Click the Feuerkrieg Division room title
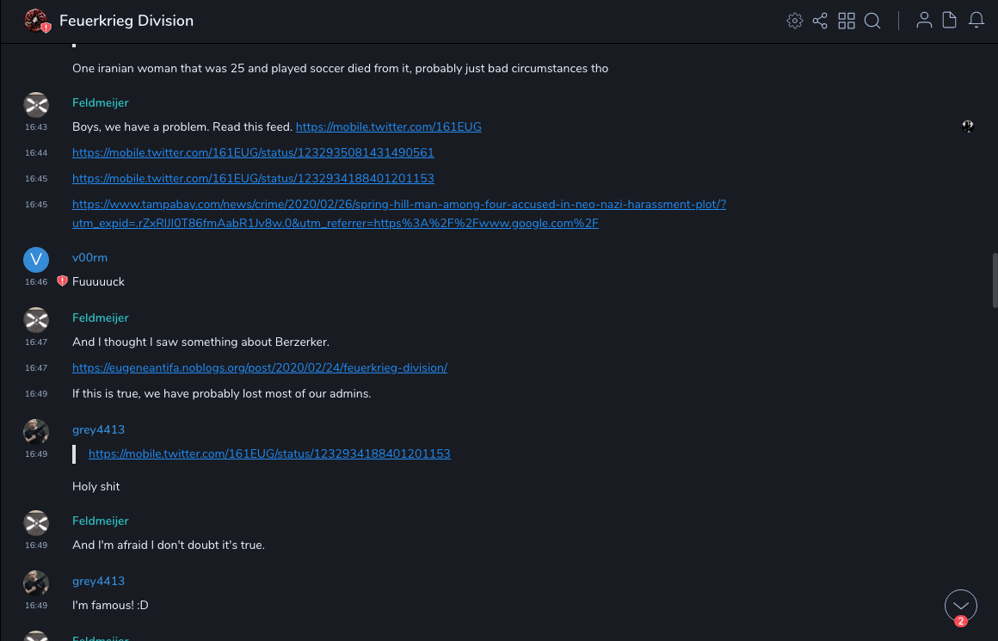The width and height of the screenshot is (998, 641). tap(126, 21)
